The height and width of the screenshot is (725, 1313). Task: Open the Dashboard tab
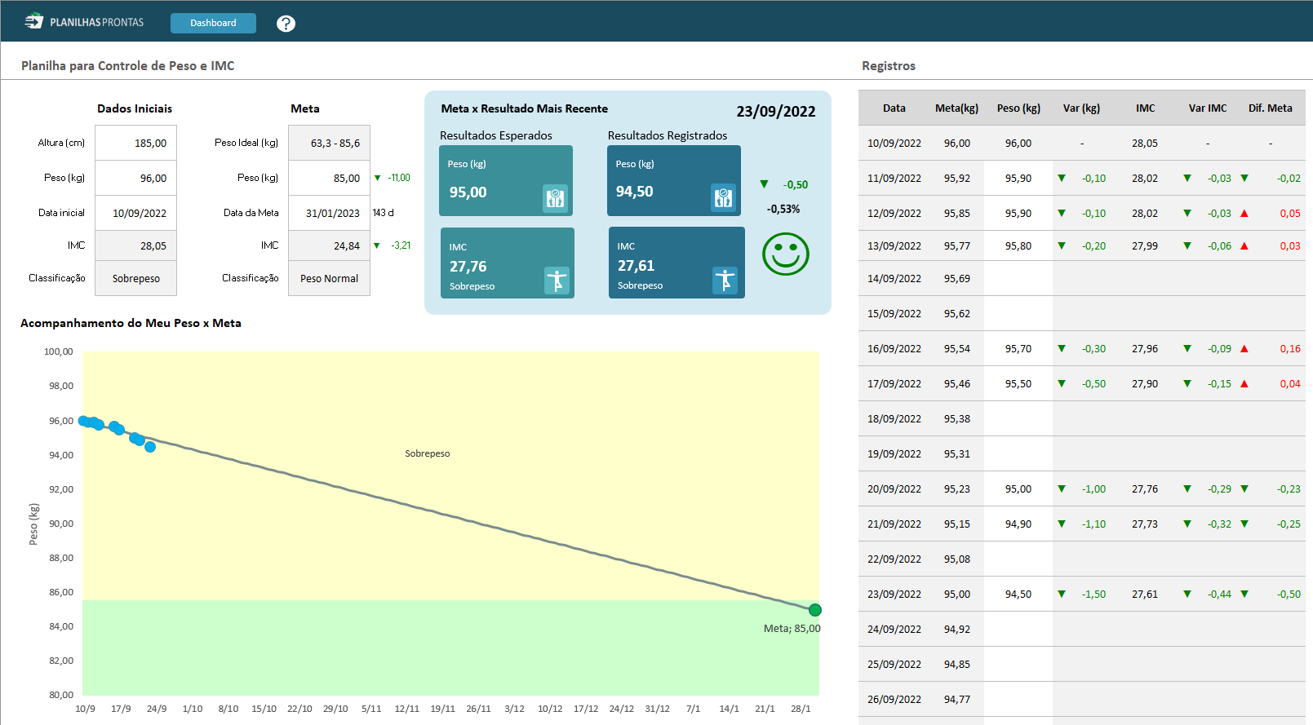tap(213, 23)
